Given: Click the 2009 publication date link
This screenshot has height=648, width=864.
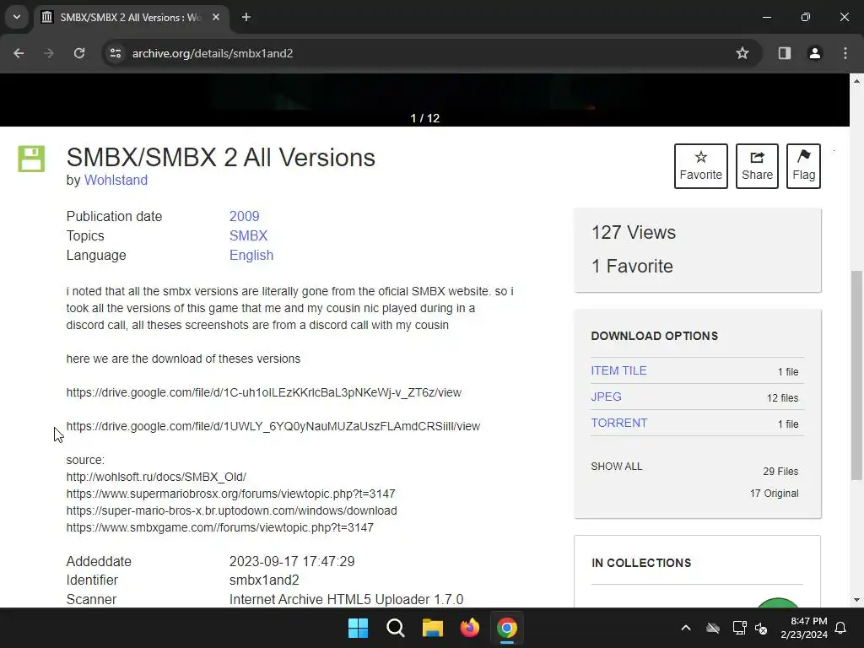Looking at the screenshot, I should (244, 216).
